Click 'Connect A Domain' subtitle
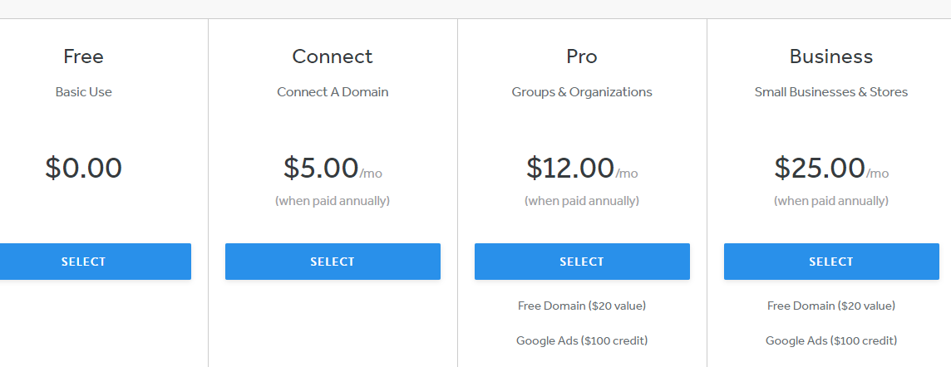 pyautogui.click(x=333, y=92)
